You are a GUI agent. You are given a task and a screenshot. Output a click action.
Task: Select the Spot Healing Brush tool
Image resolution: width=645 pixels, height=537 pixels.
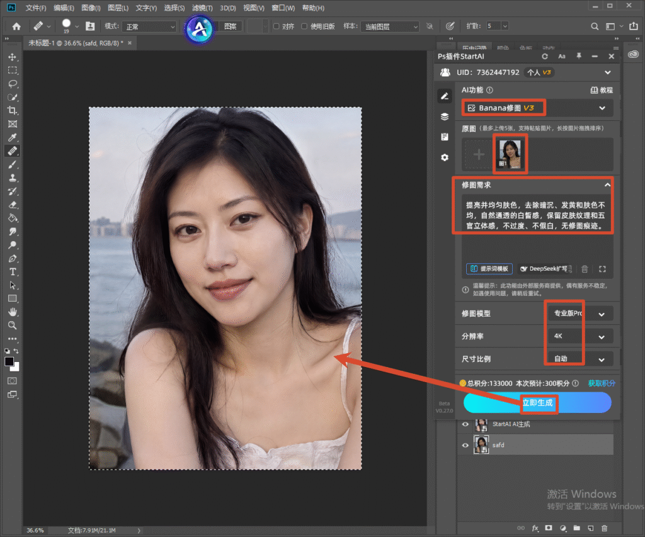13,151
